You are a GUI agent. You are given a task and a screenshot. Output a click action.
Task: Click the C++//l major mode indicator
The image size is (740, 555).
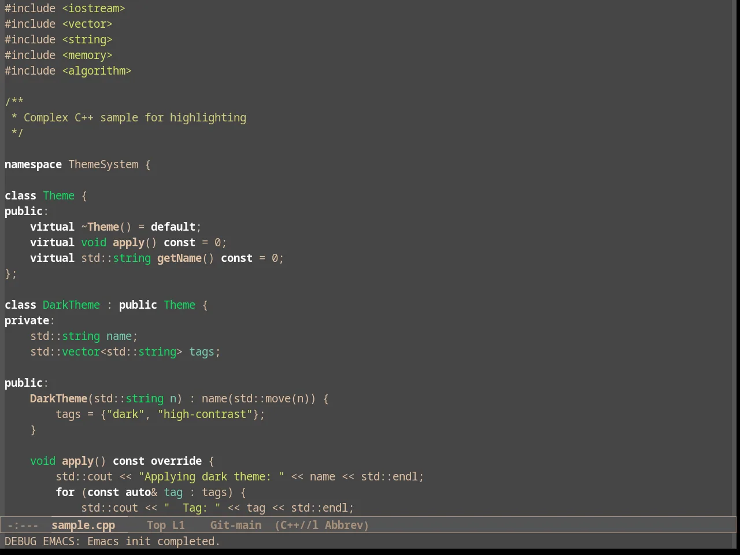[299, 525]
